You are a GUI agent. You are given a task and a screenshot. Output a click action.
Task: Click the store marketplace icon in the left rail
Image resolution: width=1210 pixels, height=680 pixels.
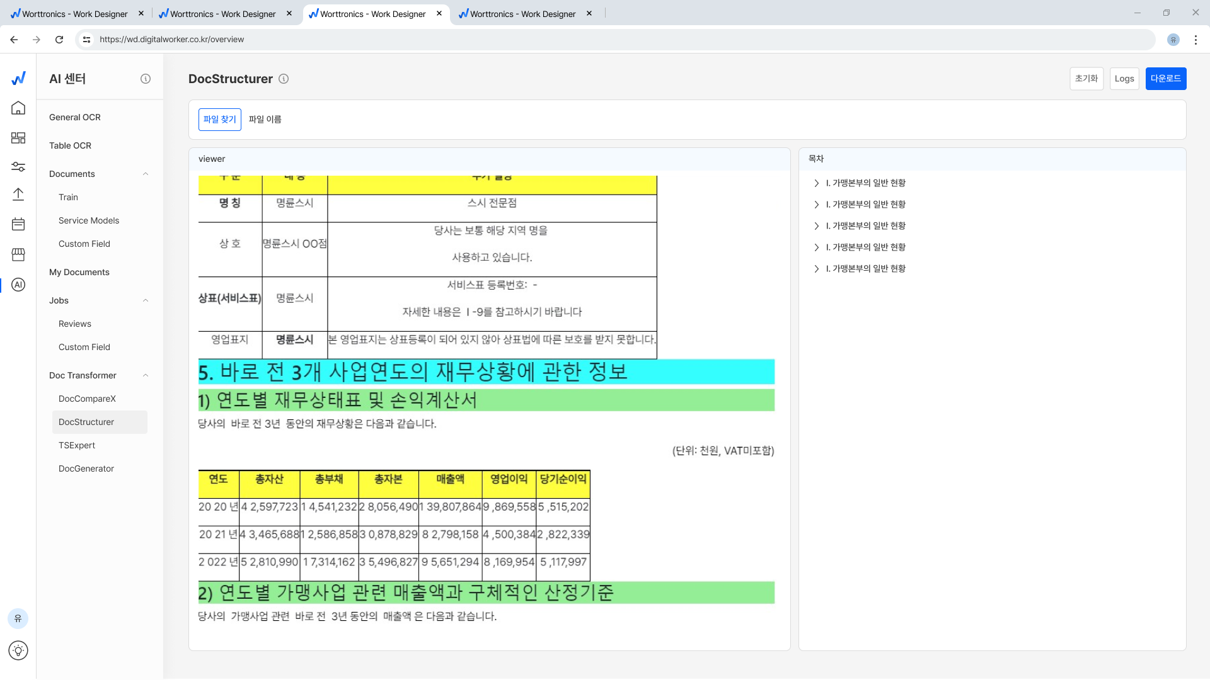18,254
